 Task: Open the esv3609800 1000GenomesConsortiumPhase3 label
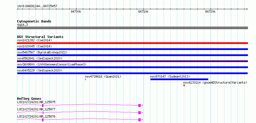pos(52,64)
